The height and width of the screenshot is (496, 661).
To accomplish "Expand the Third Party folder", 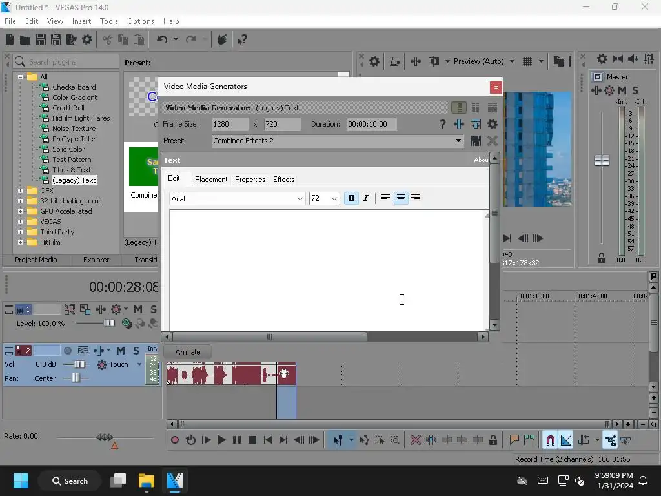I will (x=20, y=232).
